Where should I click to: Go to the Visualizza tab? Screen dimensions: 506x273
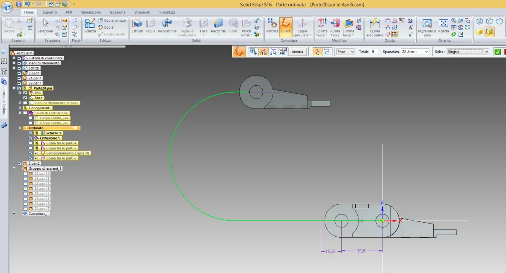pyautogui.click(x=167, y=12)
